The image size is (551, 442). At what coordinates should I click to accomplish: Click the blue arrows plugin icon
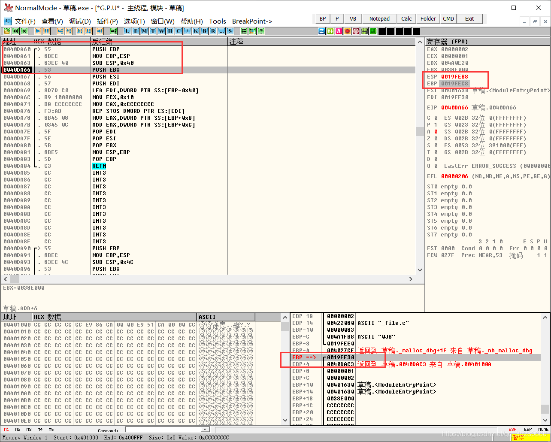321,31
